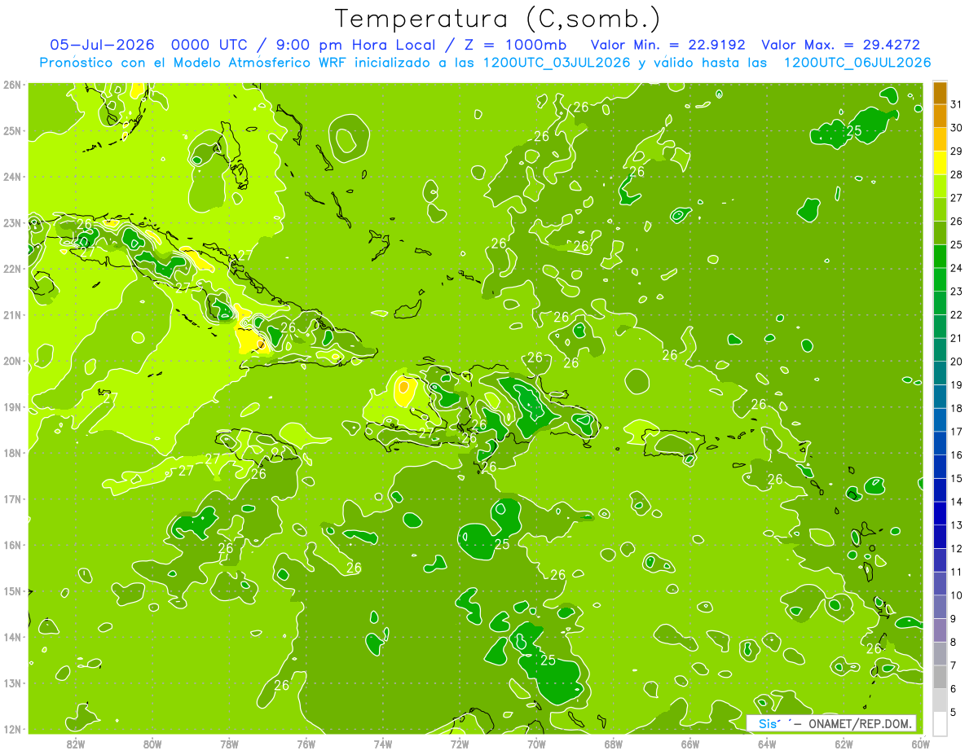Select the "Valor Min. = 22.9192" readout

coord(668,45)
